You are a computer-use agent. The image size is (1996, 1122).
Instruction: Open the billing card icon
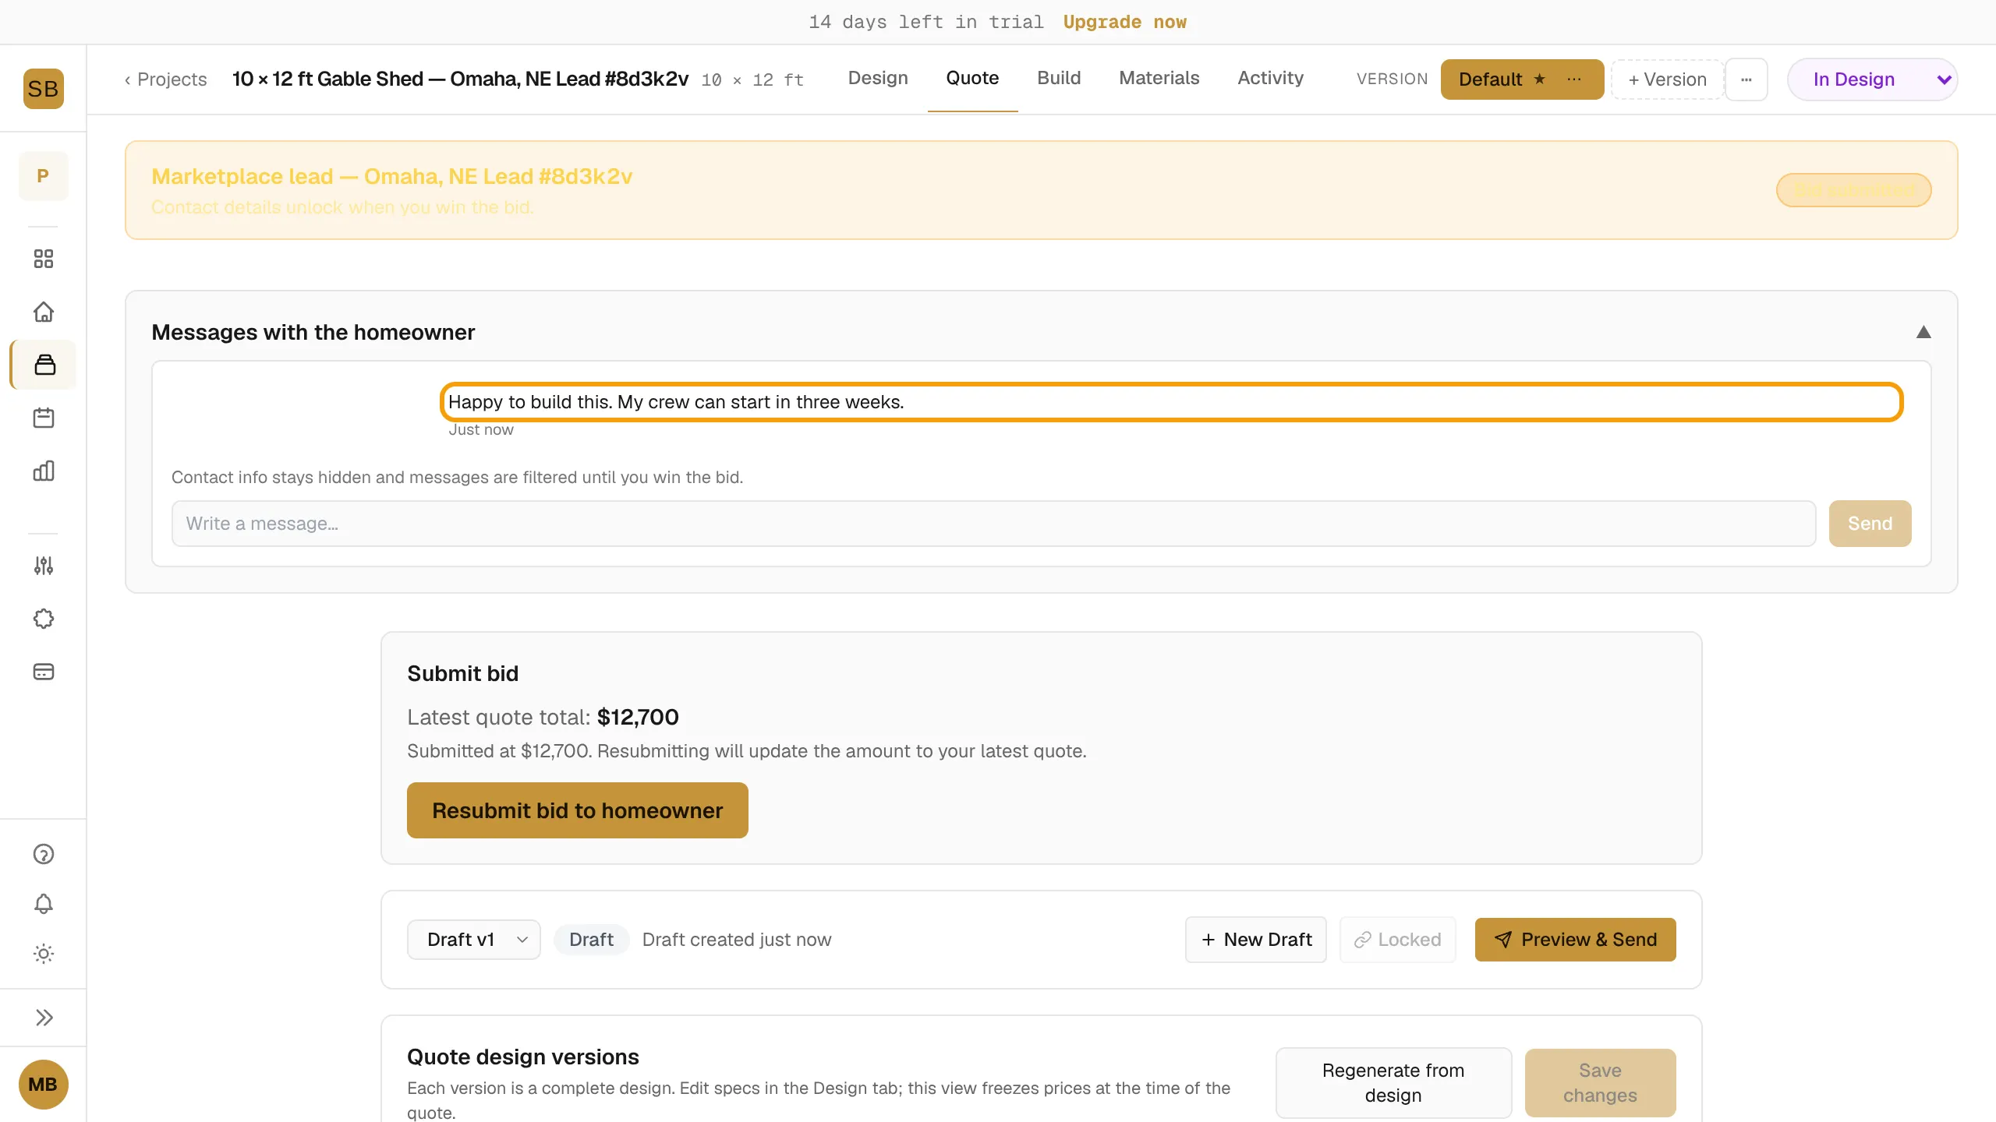(x=44, y=672)
